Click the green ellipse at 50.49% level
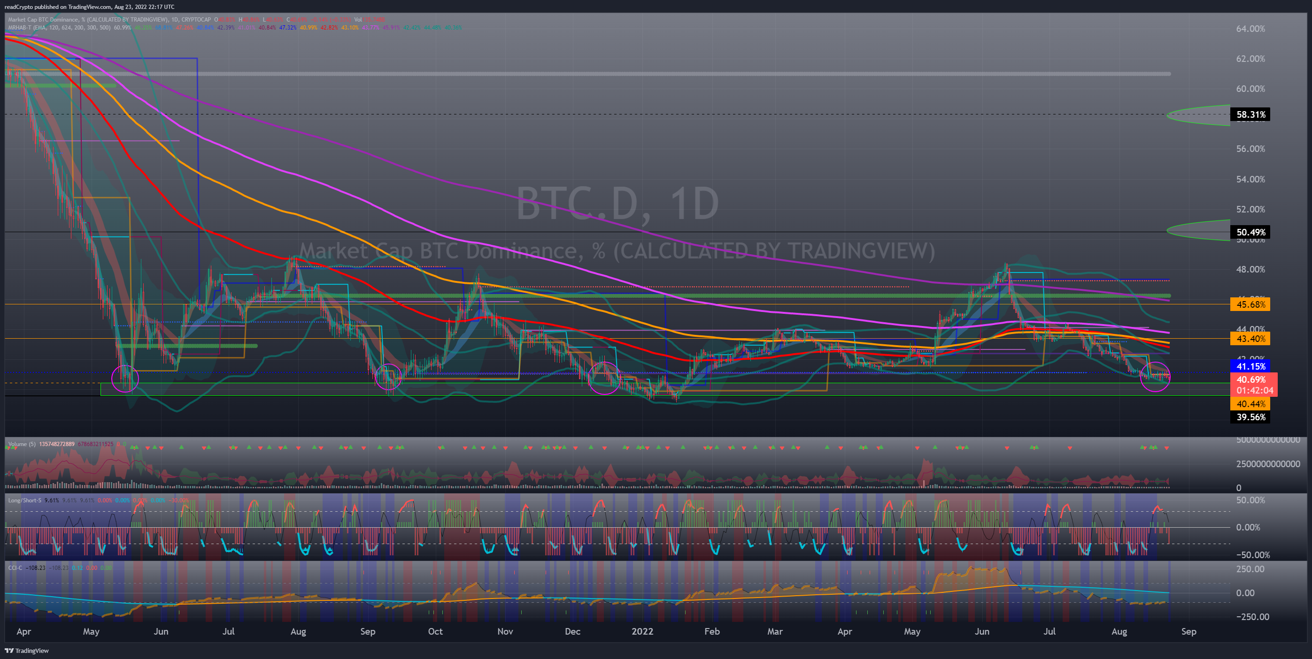Viewport: 1312px width, 659px height. tap(1198, 230)
